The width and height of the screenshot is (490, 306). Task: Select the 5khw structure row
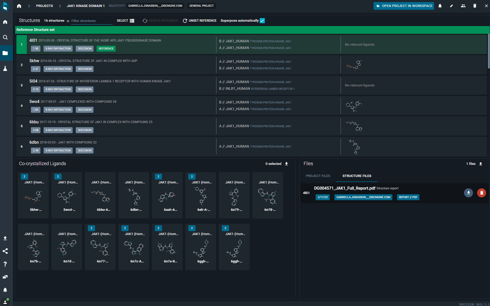(251, 65)
